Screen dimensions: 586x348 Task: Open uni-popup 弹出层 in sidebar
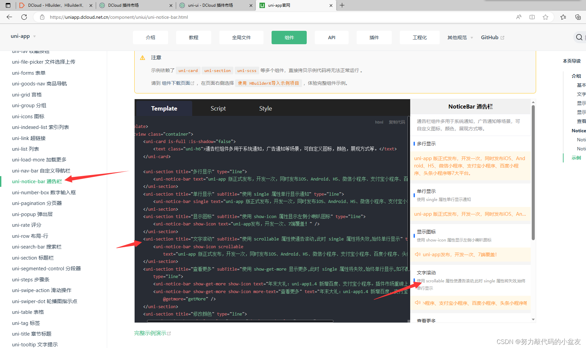[32, 214]
